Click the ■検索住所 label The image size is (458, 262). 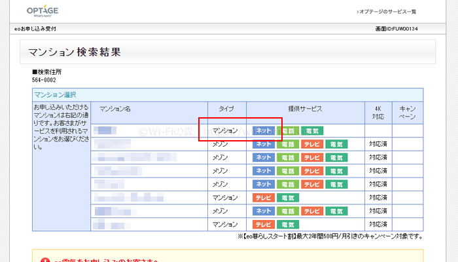tap(46, 72)
